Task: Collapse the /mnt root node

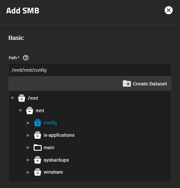Action: click(12, 98)
